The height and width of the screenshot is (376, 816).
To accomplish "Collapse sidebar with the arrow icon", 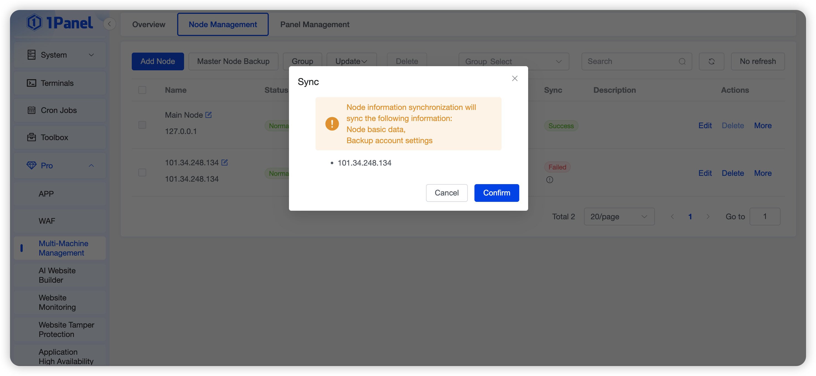I will (109, 24).
